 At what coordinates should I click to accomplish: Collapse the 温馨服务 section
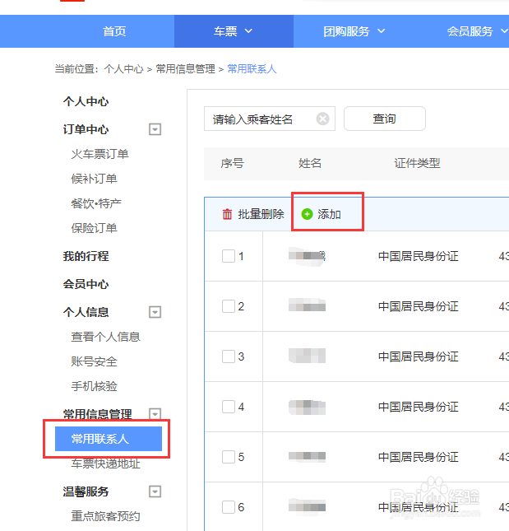point(155,491)
